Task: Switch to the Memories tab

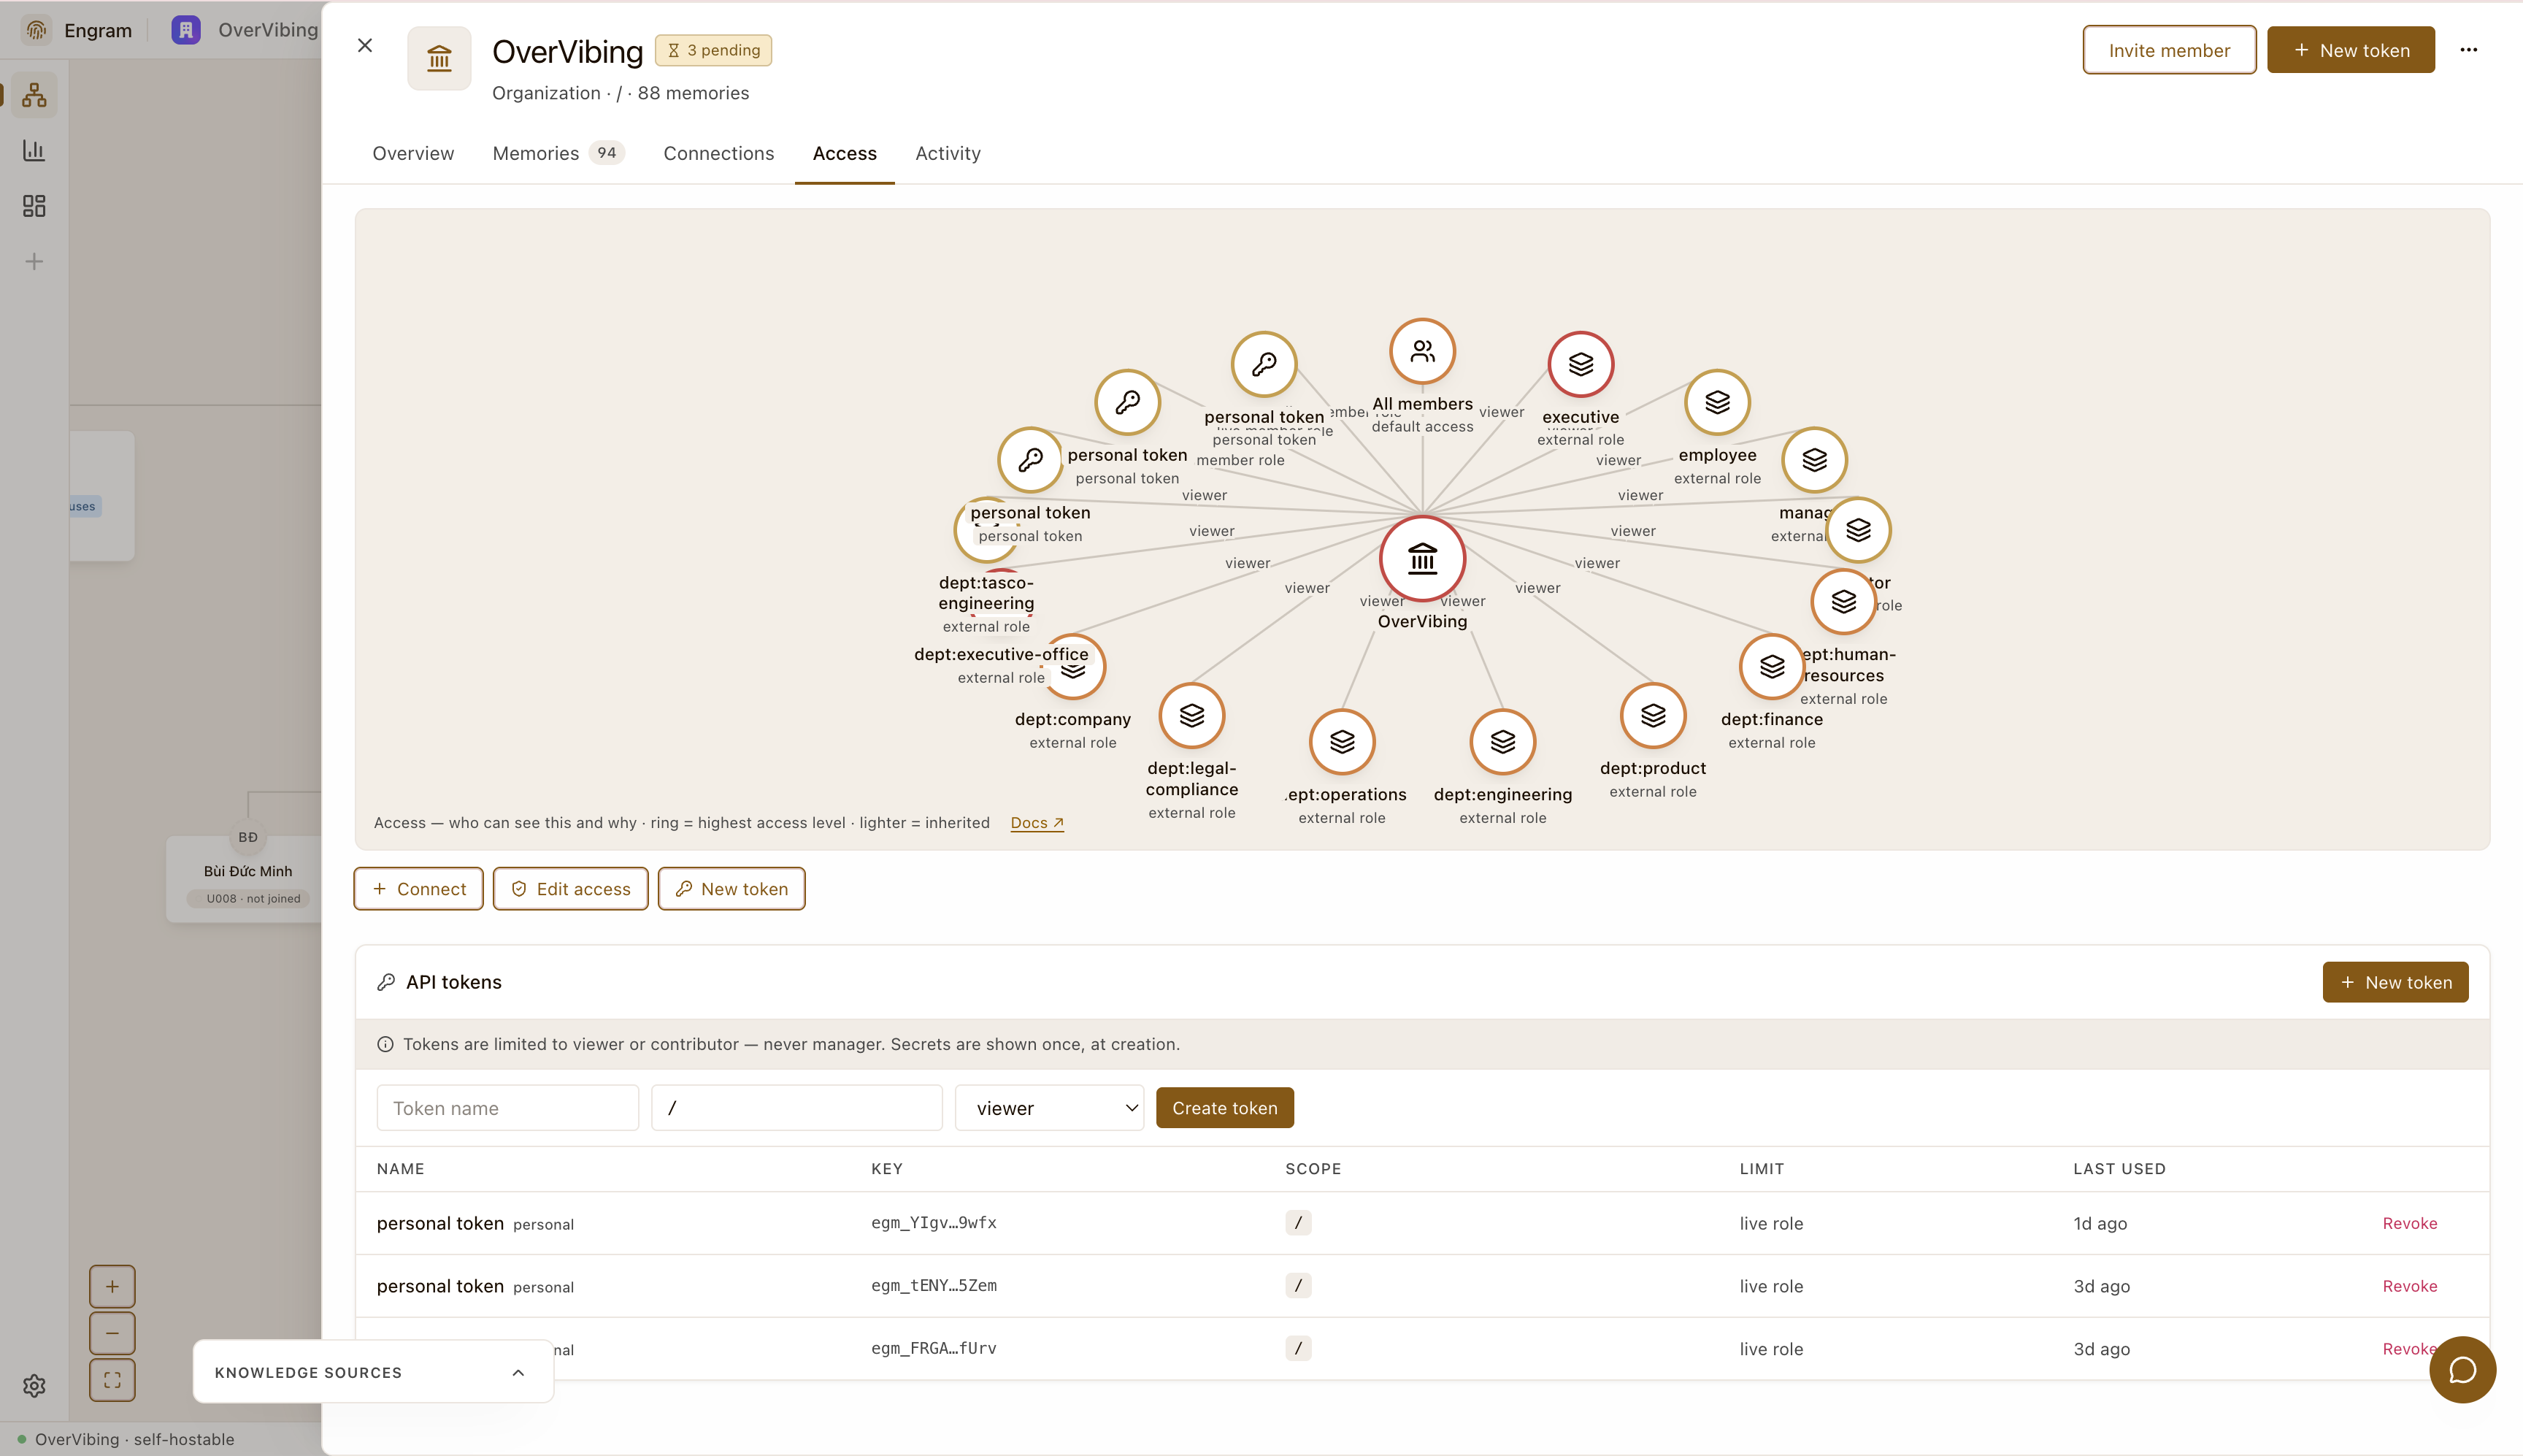Action: point(558,153)
